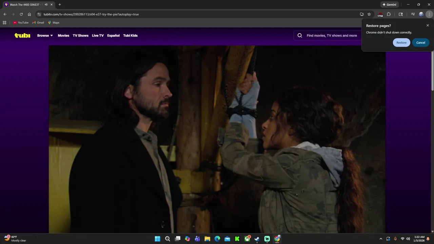
Task: Open the YouTube bookmark
Action: 21,23
